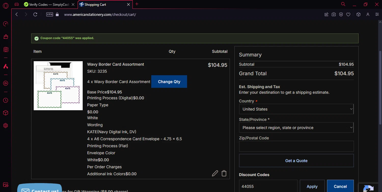Screen dimensions: 382x192
Task: Expand the Country dropdown
Action: (296, 109)
